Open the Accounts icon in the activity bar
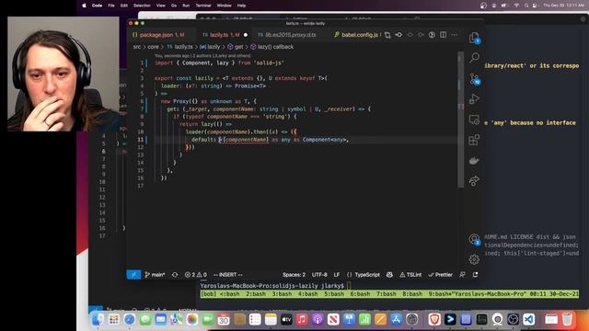 point(474,239)
